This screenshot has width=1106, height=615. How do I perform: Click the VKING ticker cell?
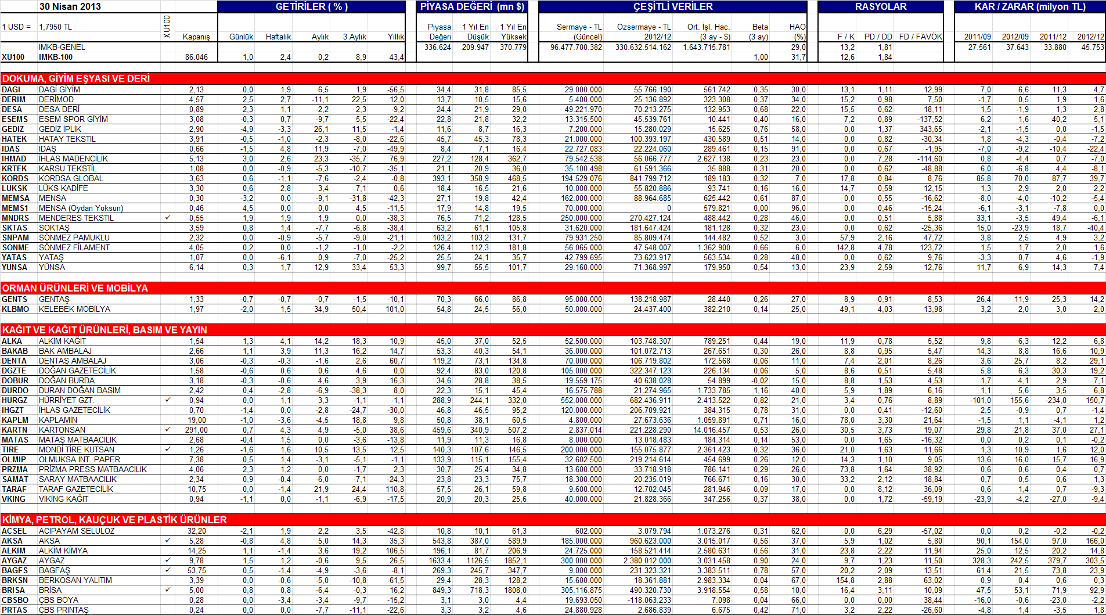click(14, 499)
